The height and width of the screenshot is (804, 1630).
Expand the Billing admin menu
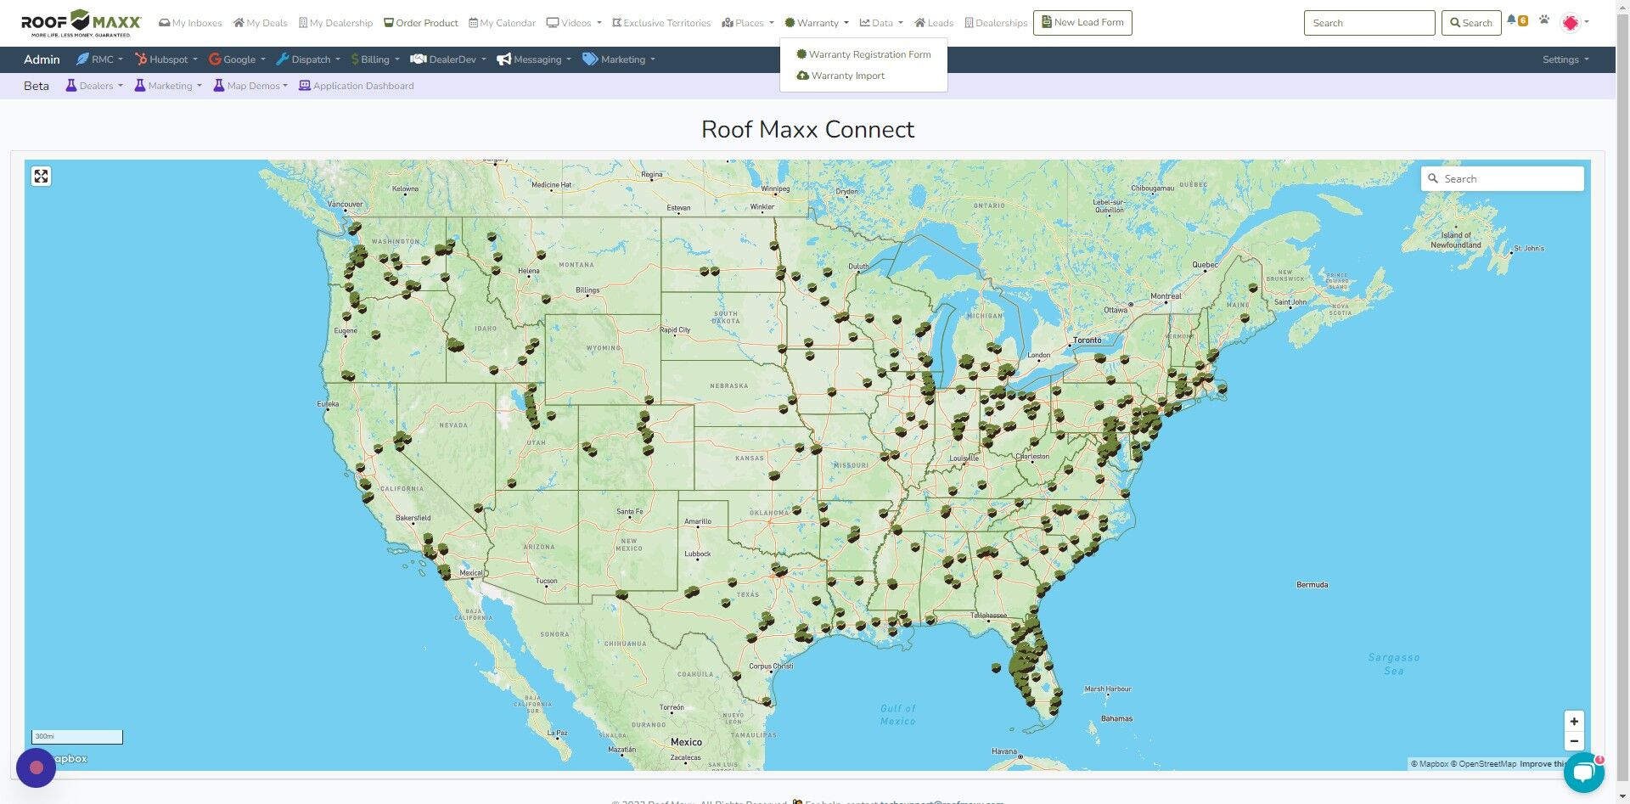pos(375,59)
